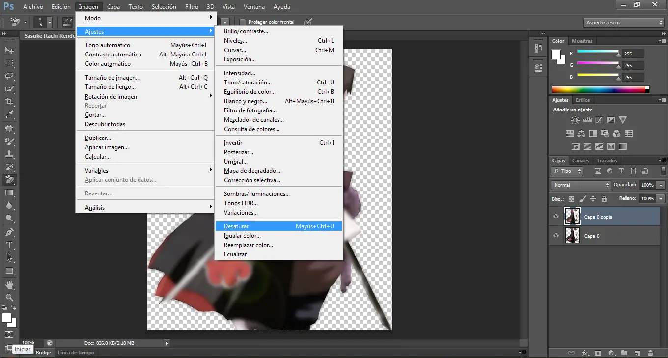The image size is (668, 358).
Task: Add a Brightness/Contrast adjustment from Ajustes panel
Action: 575,120
